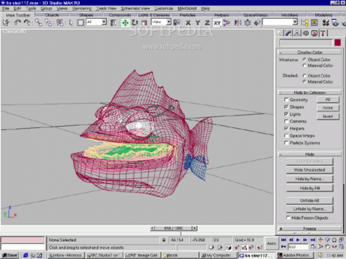Restrict transform to Z axis

coord(207,23)
